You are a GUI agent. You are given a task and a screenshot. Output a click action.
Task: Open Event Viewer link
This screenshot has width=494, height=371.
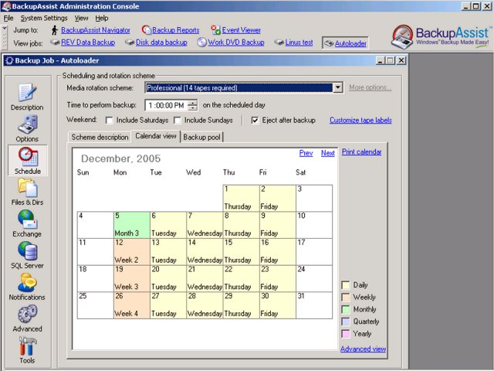(x=242, y=30)
